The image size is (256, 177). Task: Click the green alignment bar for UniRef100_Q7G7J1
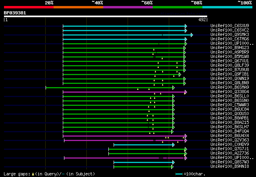tap(147, 149)
